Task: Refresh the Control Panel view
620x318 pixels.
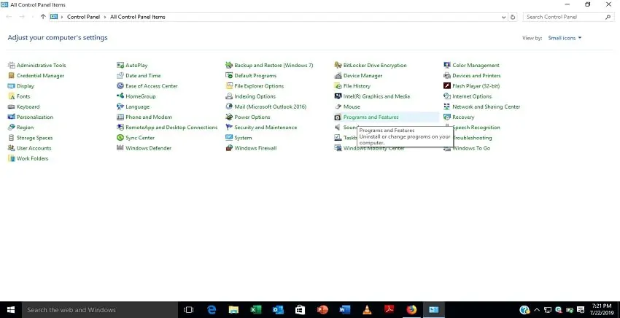Action: pyautogui.click(x=514, y=17)
